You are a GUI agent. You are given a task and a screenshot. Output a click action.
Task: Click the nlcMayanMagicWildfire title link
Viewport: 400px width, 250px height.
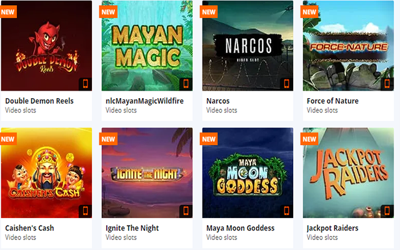[x=144, y=101]
